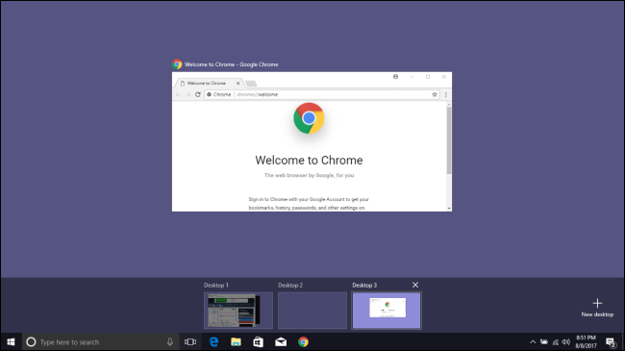
Task: Open the Windows Start menu
Action: 11,341
